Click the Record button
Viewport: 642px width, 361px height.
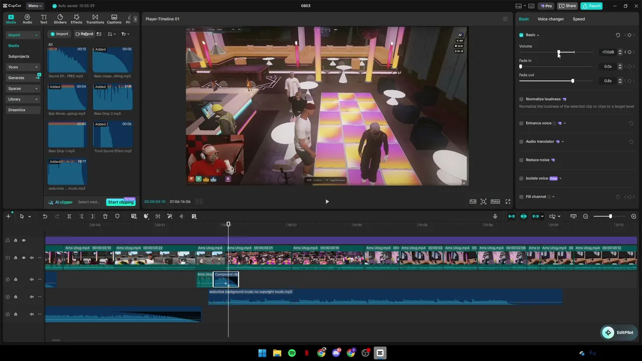point(84,34)
